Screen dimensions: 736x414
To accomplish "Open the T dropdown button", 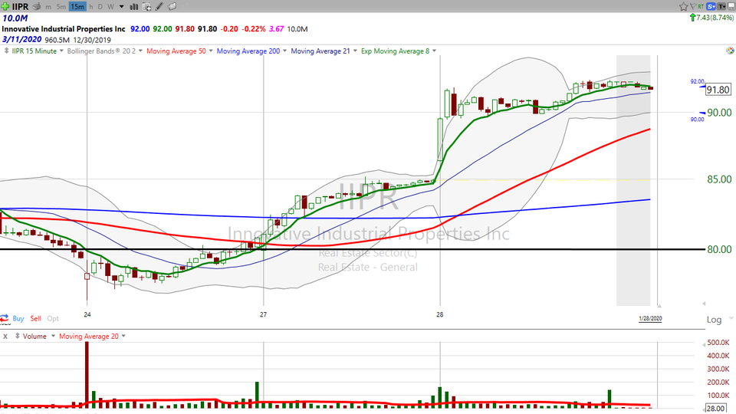I will [x=721, y=6].
